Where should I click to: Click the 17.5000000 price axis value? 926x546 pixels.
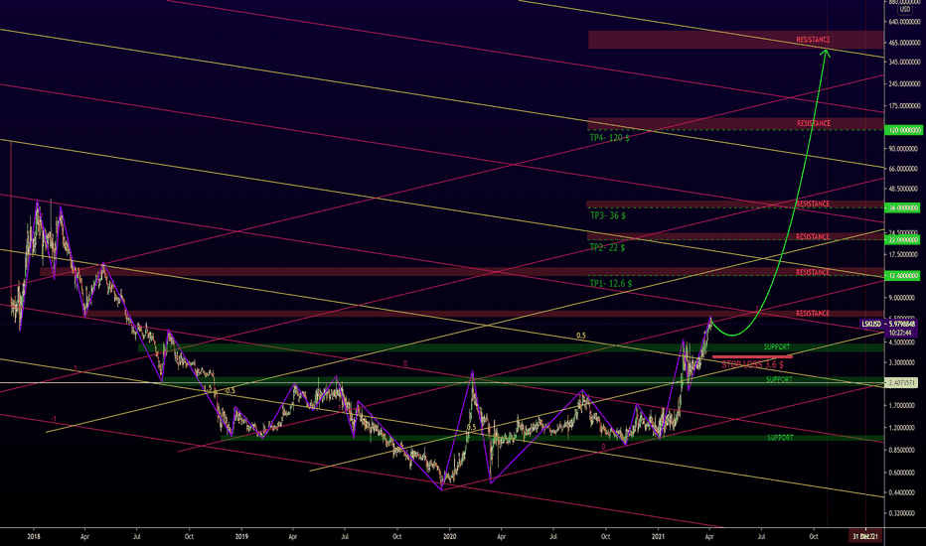(x=903, y=255)
